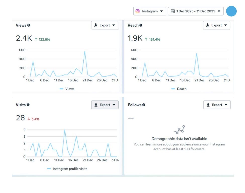The width and height of the screenshot is (245, 193).
Task: Toggle the Reach legend series
Action: [x=179, y=89]
